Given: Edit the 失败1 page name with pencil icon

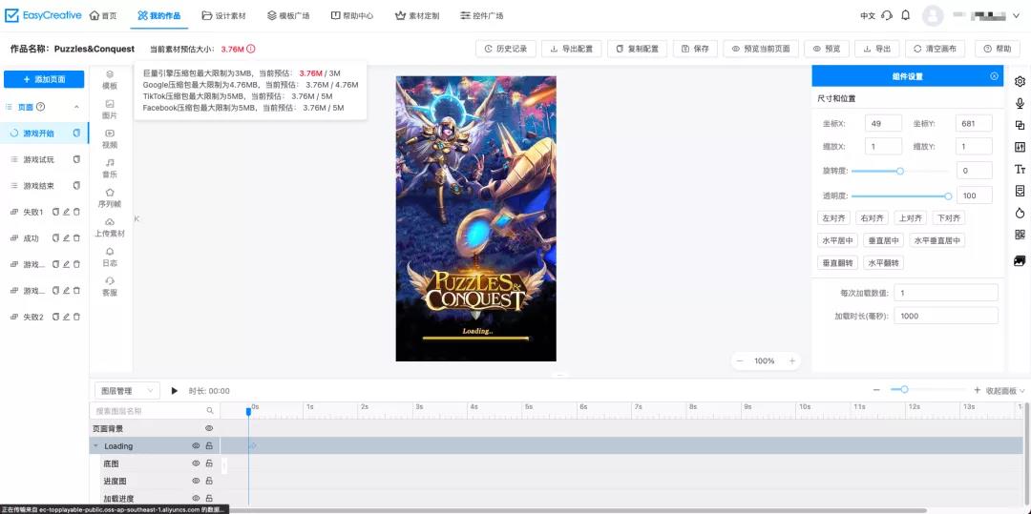Looking at the screenshot, I should [66, 212].
